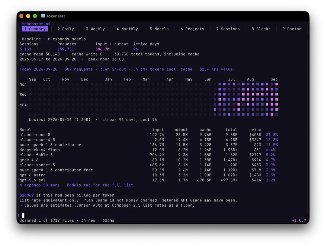This screenshot has height=246, width=326.
Task: Click the gpt-6-astra model name
Action: pyautogui.click(x=33, y=175)
